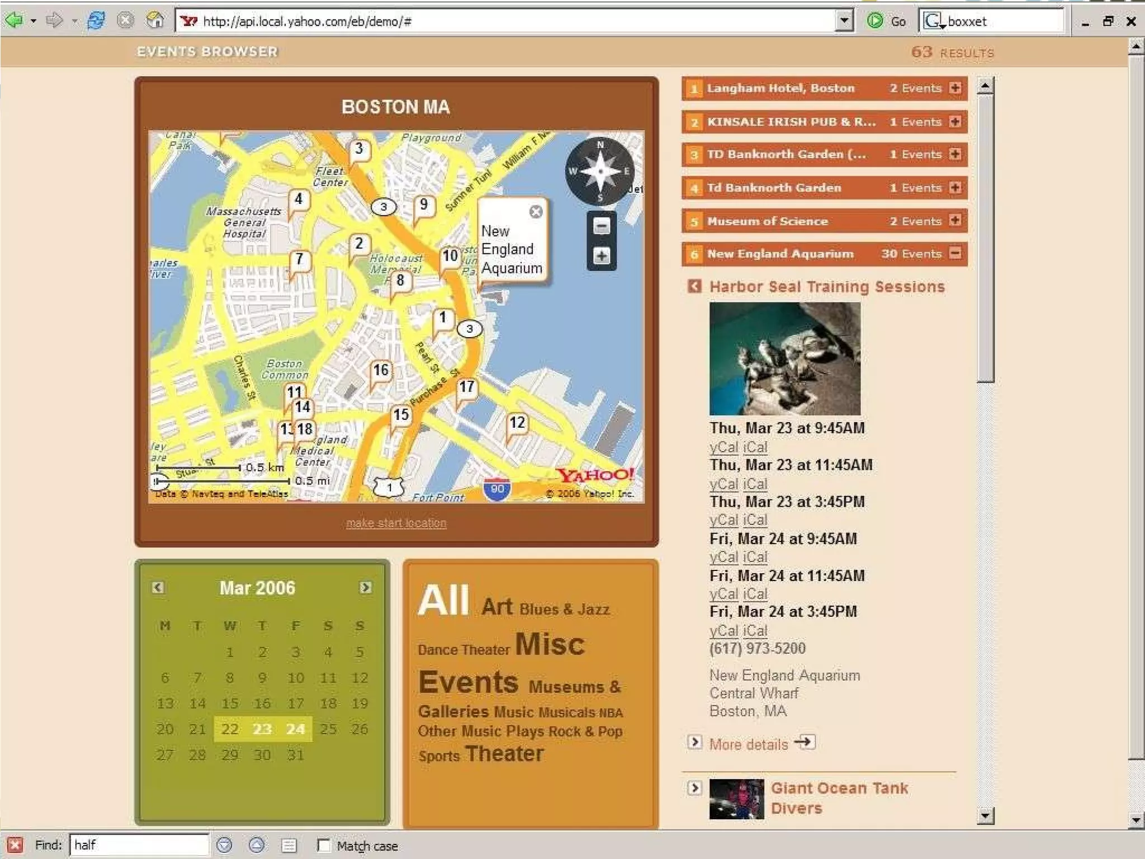Viewport: 1145px width, 859px height.
Task: Go to next month in calendar
Action: [365, 587]
